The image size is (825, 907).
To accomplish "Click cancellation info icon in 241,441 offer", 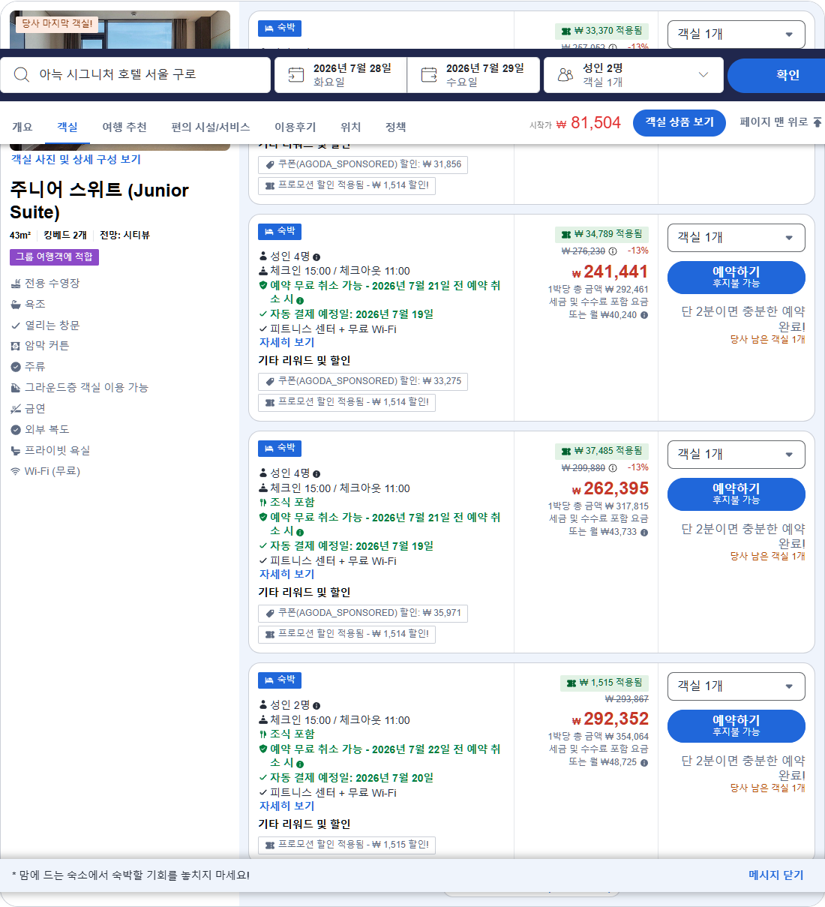I will (300, 300).
